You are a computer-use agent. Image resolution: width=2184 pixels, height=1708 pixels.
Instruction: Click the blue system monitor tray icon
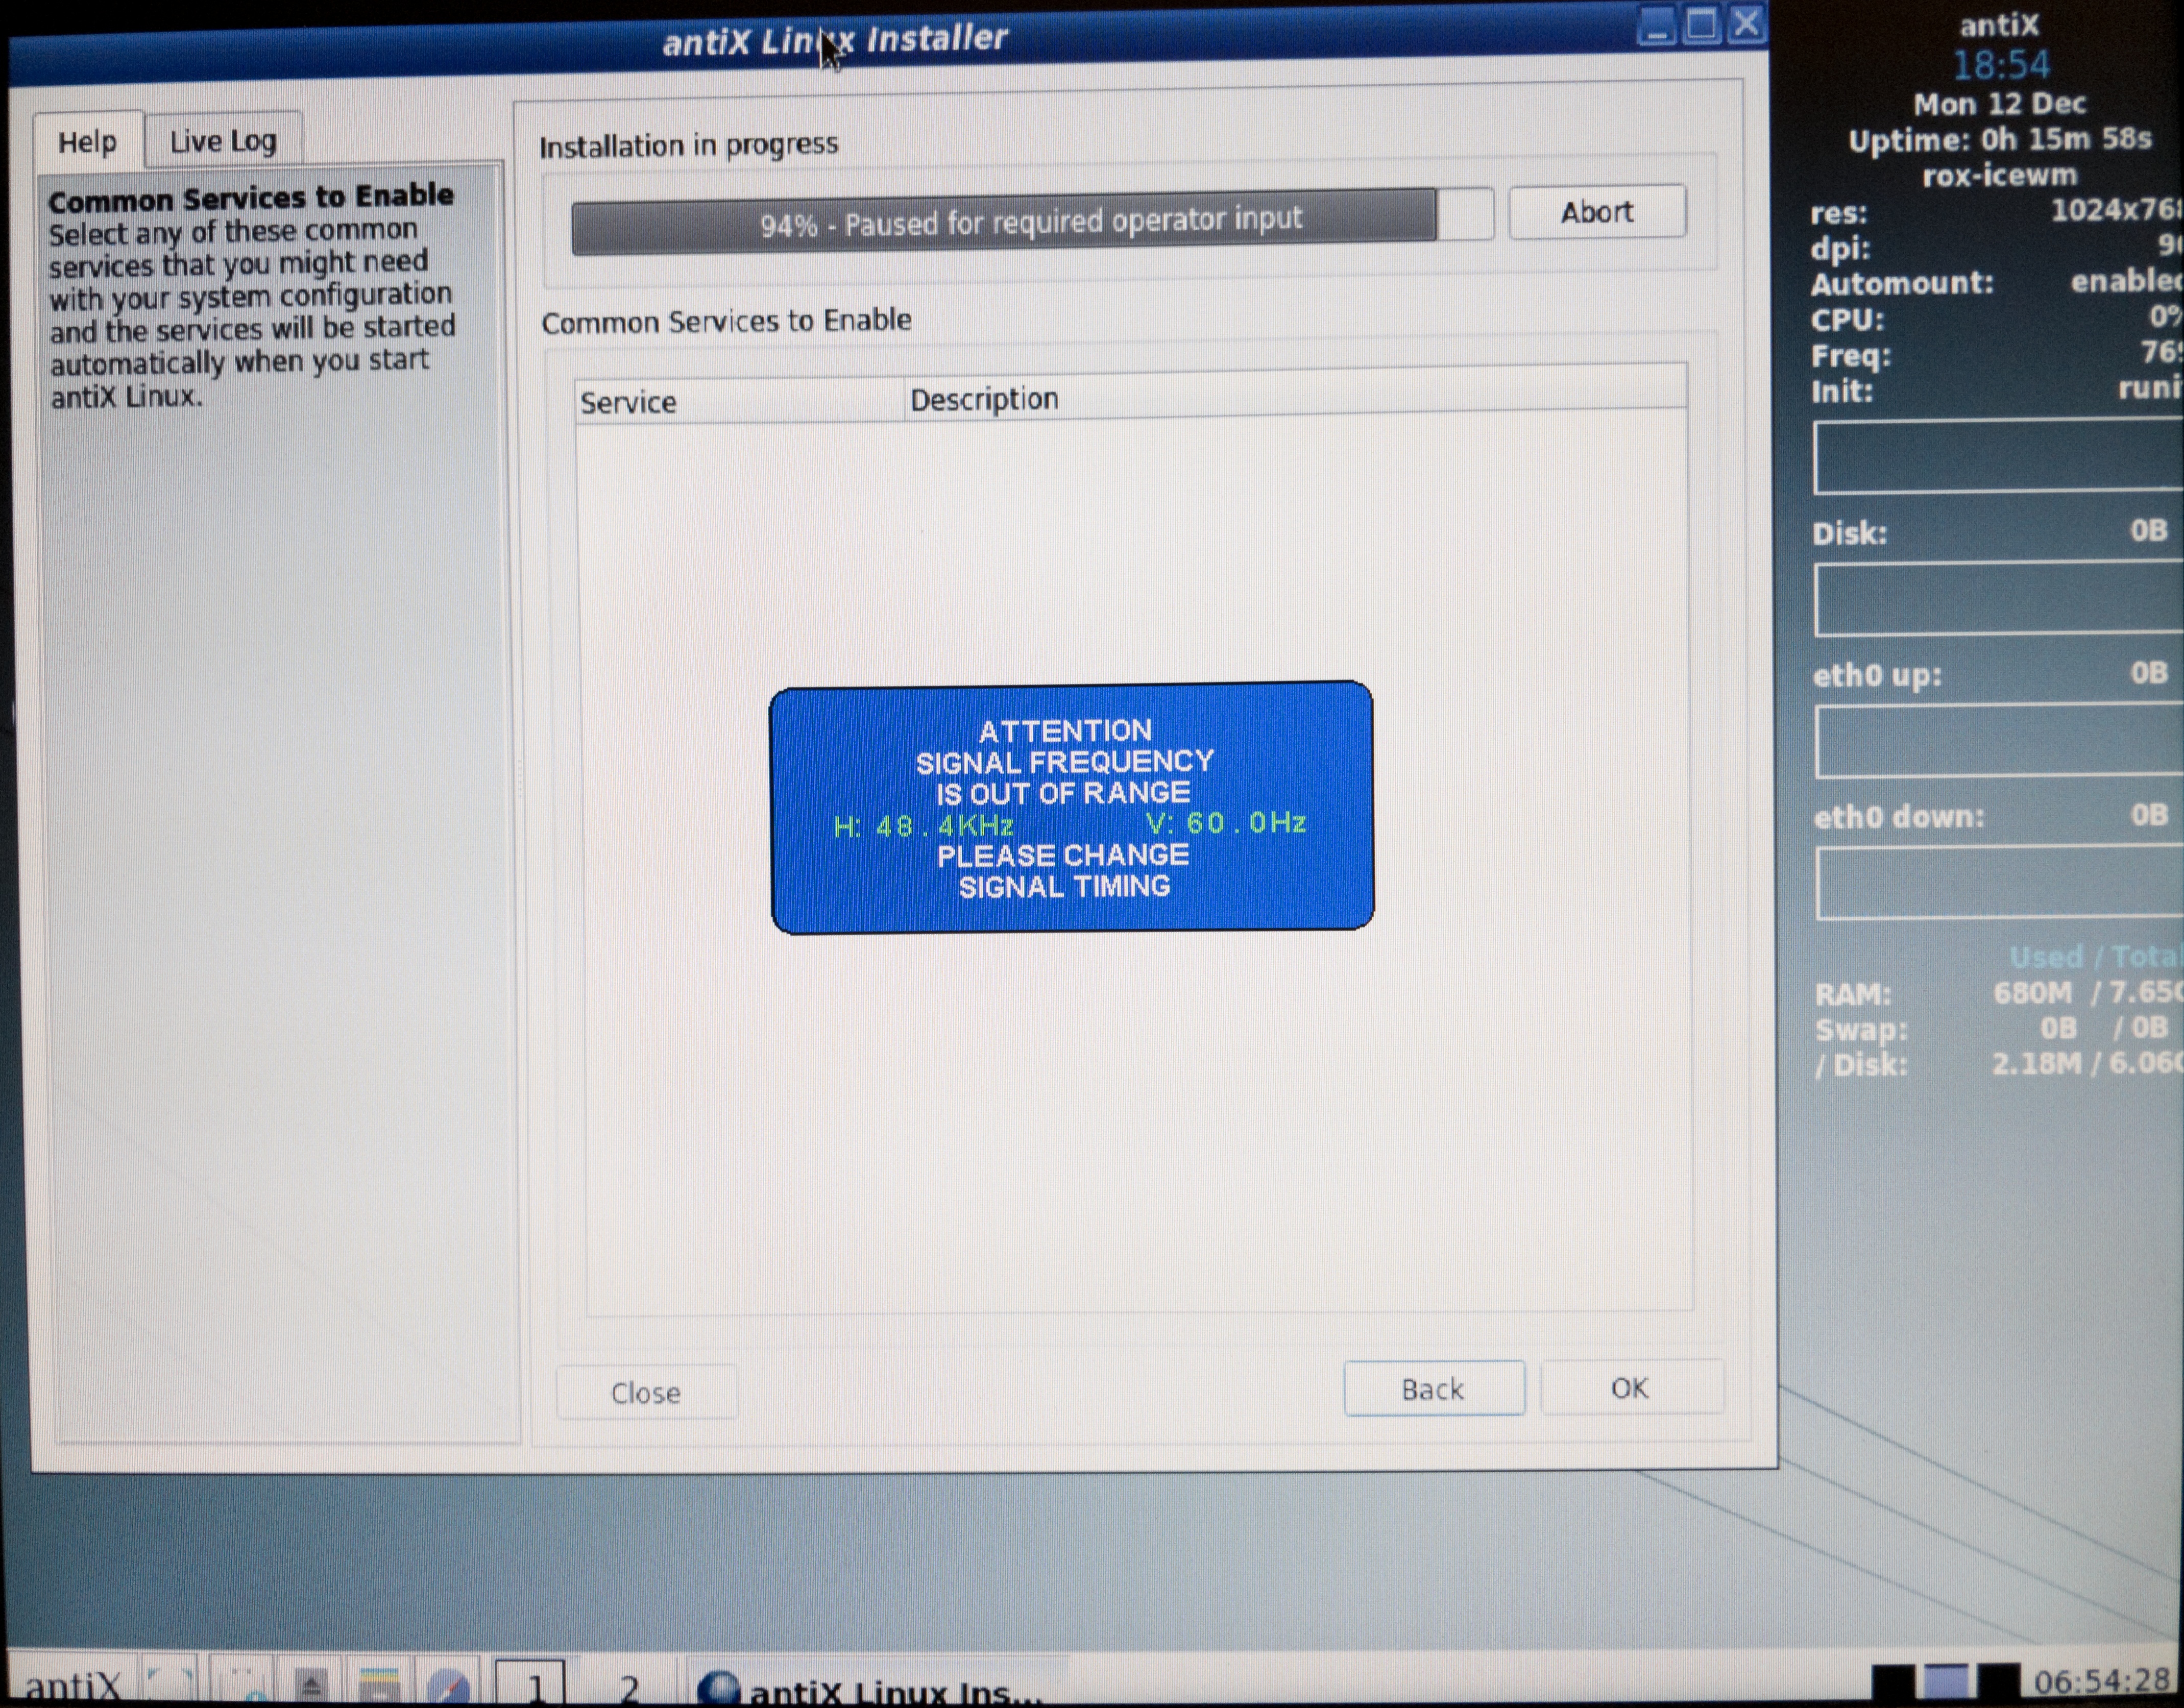point(1945,1682)
